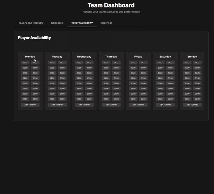This screenshot has width=214, height=194.
Task: Toggle Wednesday 16:00 time slot
Action: click(x=79, y=83)
